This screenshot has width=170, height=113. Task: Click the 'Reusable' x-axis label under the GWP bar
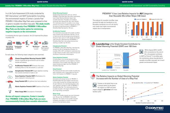coord(126,70)
